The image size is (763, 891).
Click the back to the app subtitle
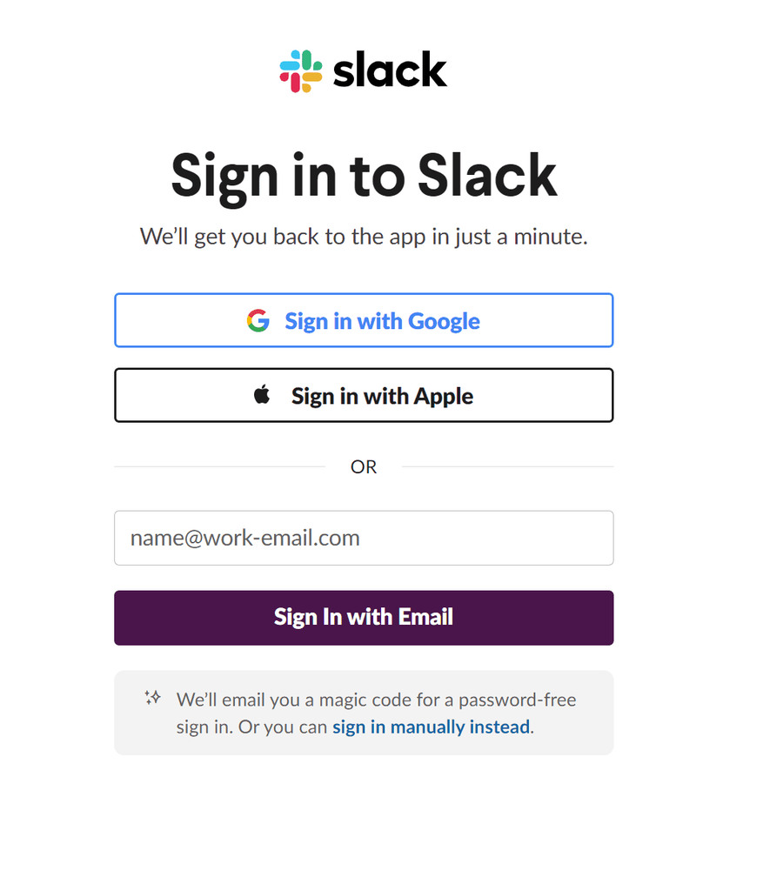tap(364, 237)
